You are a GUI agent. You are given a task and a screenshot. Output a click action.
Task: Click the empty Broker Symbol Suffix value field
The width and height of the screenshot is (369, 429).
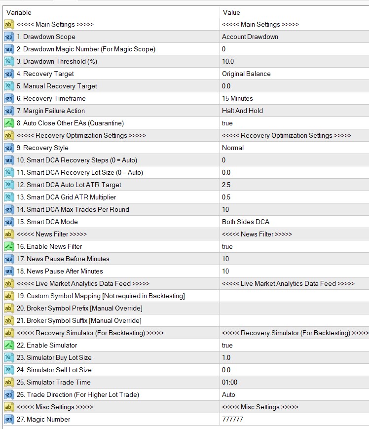[295, 321]
